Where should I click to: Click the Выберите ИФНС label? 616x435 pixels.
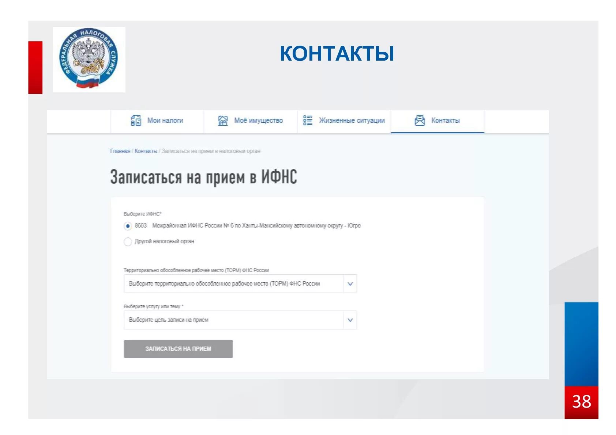pyautogui.click(x=143, y=214)
